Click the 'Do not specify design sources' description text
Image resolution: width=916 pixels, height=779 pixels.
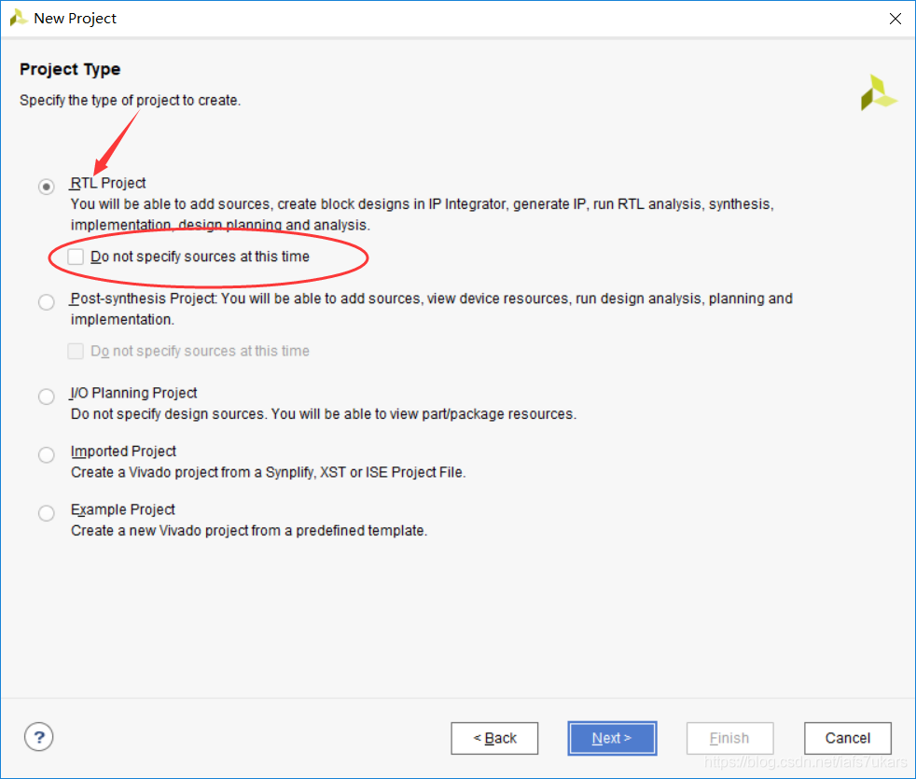coord(324,413)
